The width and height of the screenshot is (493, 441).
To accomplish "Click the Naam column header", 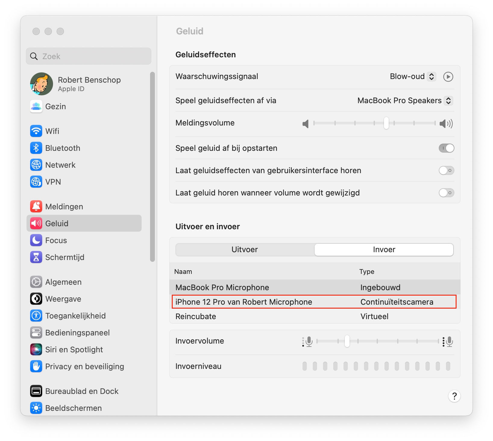I will [x=183, y=271].
